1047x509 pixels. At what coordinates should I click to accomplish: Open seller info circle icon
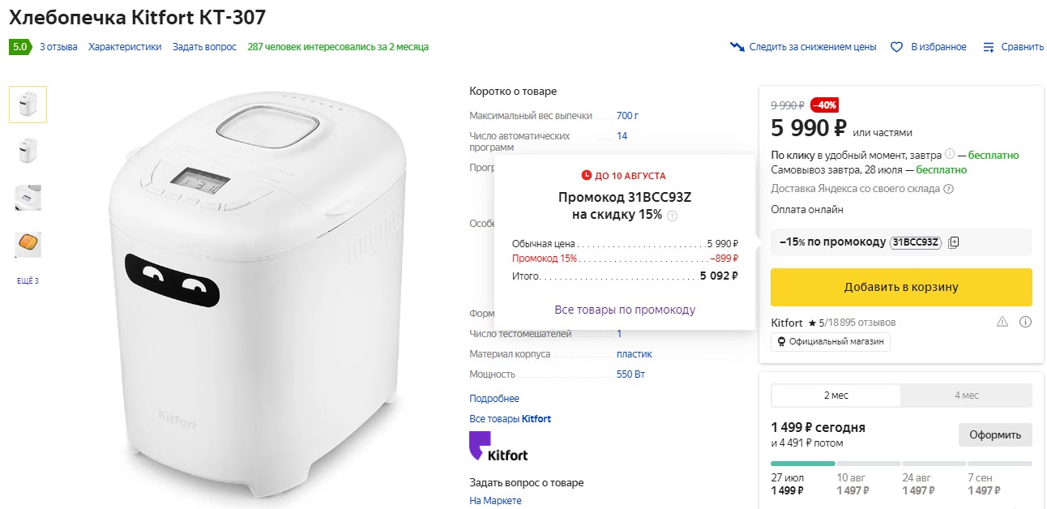tap(1025, 322)
